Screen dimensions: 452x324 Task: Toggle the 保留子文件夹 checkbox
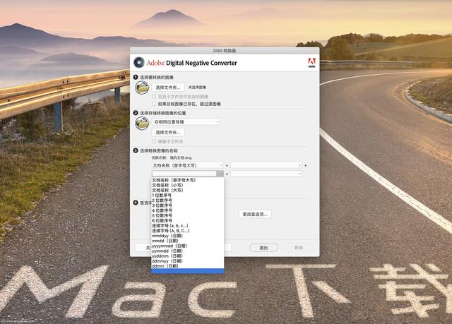tap(154, 141)
